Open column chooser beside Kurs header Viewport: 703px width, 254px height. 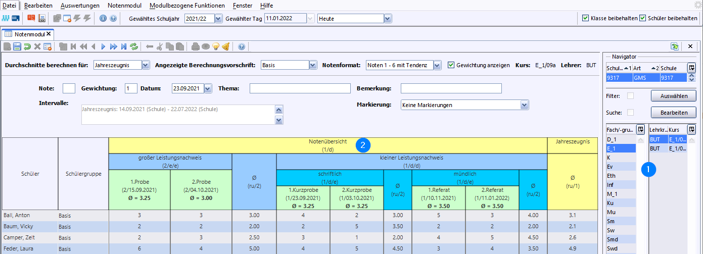pyautogui.click(x=691, y=129)
